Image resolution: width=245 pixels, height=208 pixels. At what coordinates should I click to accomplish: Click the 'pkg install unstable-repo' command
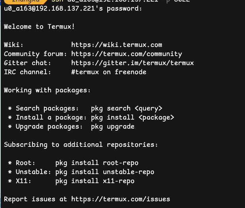tap(105, 172)
